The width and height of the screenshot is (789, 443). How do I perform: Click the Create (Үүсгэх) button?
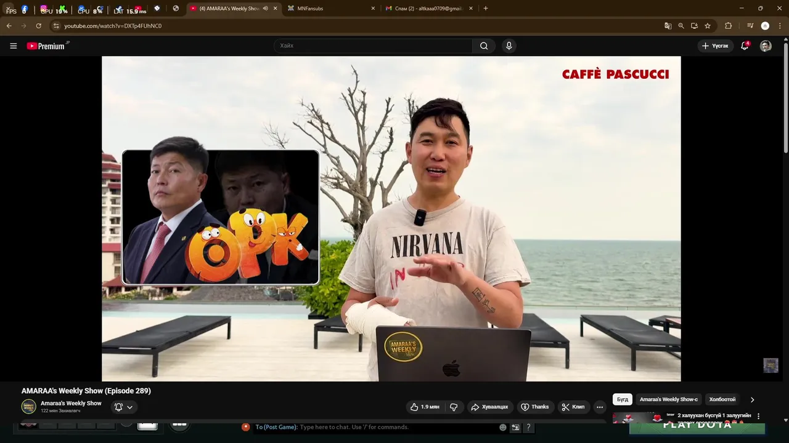[x=715, y=46]
